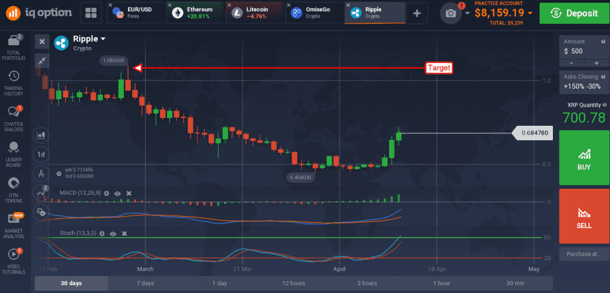The height and width of the screenshot is (293, 610).
Task: Open the Purchase at... option
Action: point(584,254)
